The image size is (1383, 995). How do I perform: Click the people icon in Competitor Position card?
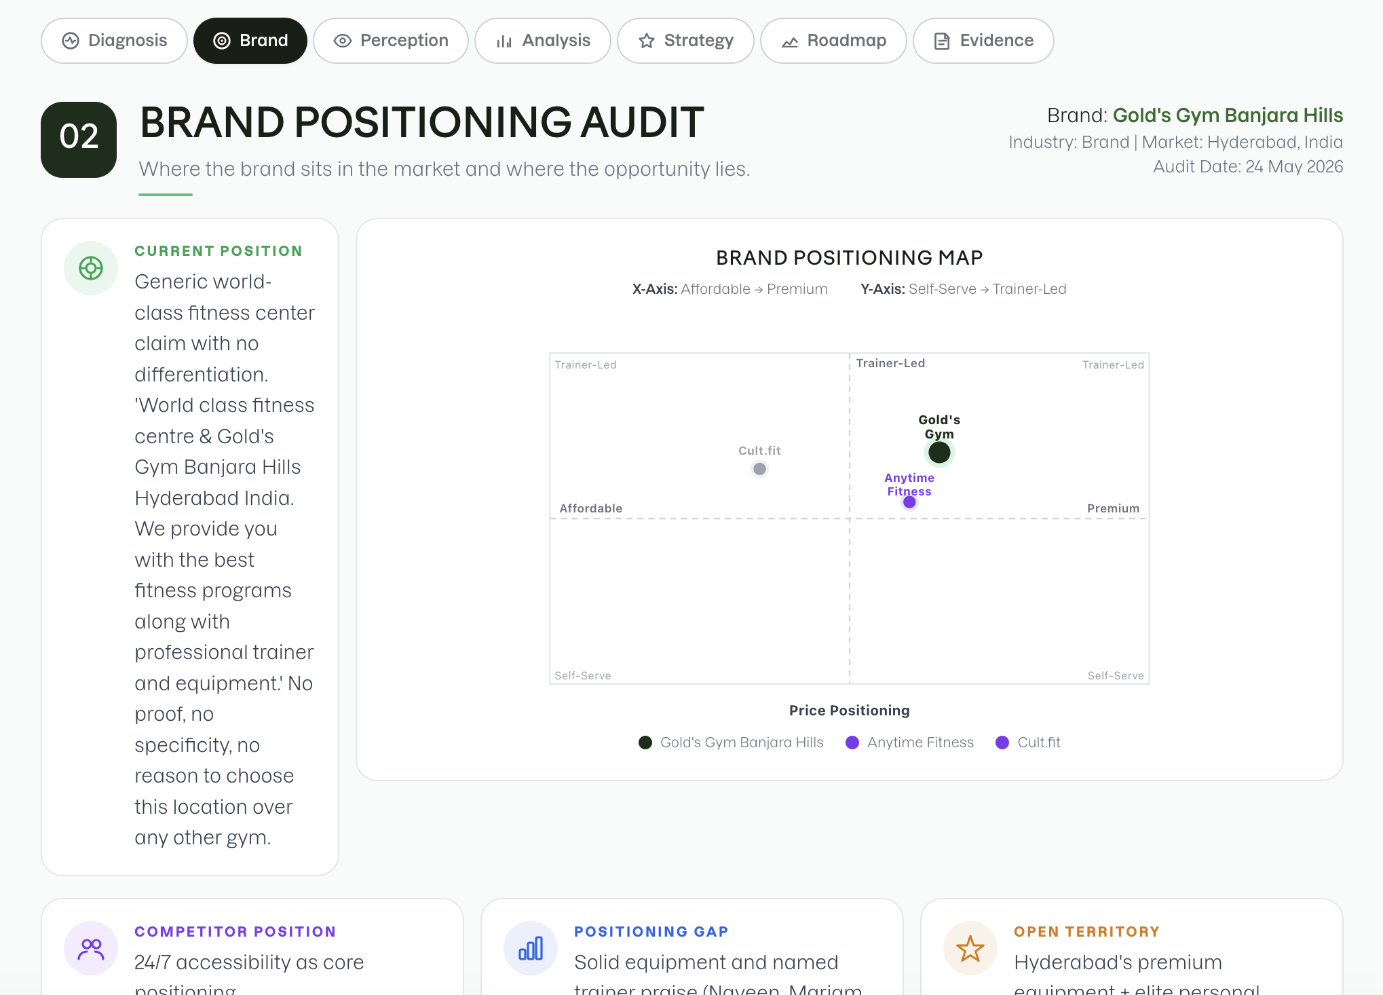[x=91, y=948]
